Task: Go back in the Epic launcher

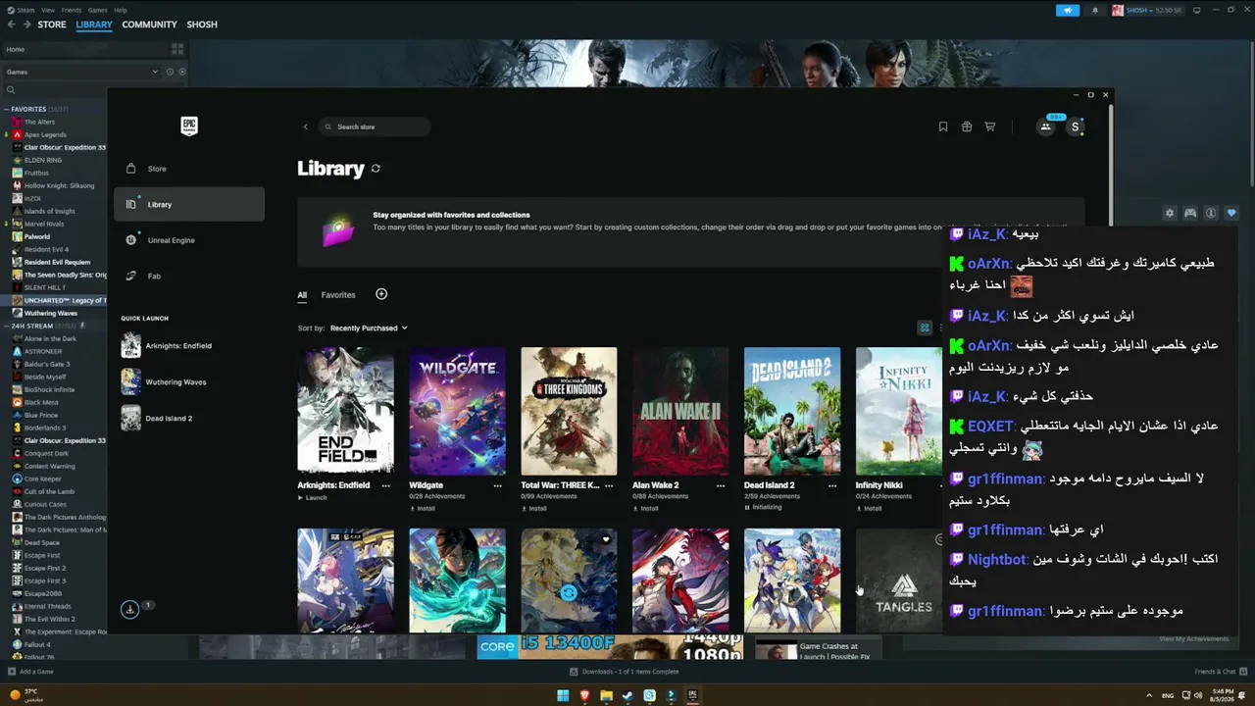Action: pos(306,126)
